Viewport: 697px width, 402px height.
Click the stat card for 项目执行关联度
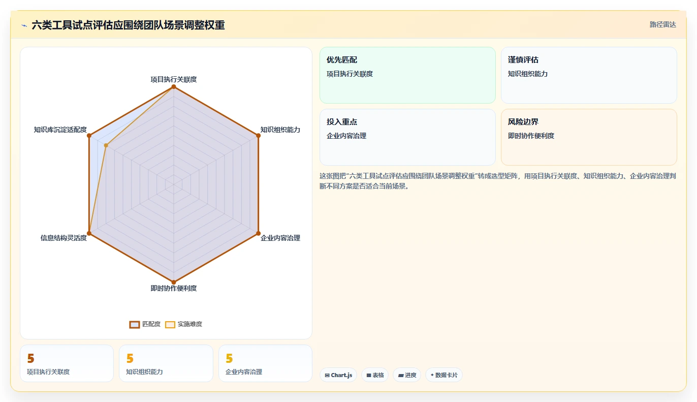67,363
